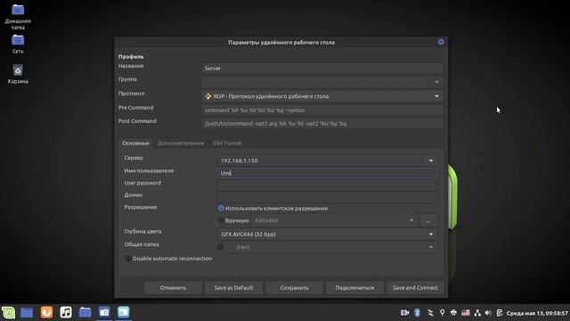Click the tray icon left of location pin
570x321 pixels.
(430, 313)
